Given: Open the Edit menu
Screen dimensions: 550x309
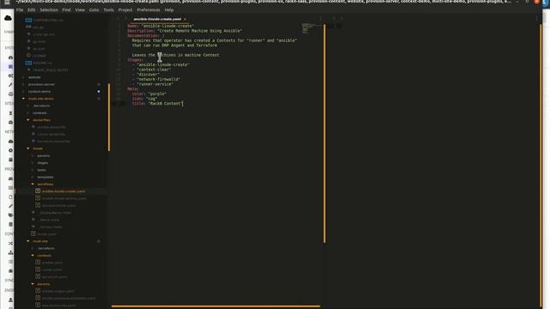Looking at the screenshot, I should (31, 9).
